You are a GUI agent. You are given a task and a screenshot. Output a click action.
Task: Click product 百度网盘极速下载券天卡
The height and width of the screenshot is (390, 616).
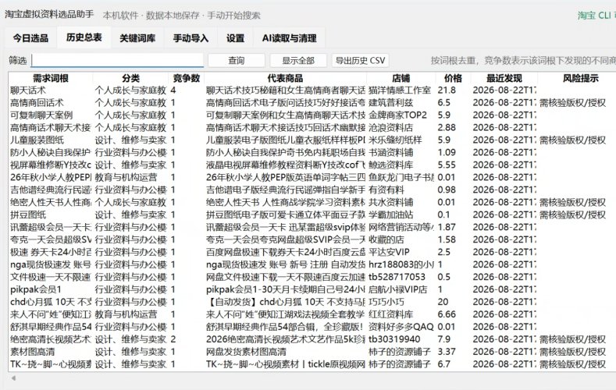tap(286, 252)
